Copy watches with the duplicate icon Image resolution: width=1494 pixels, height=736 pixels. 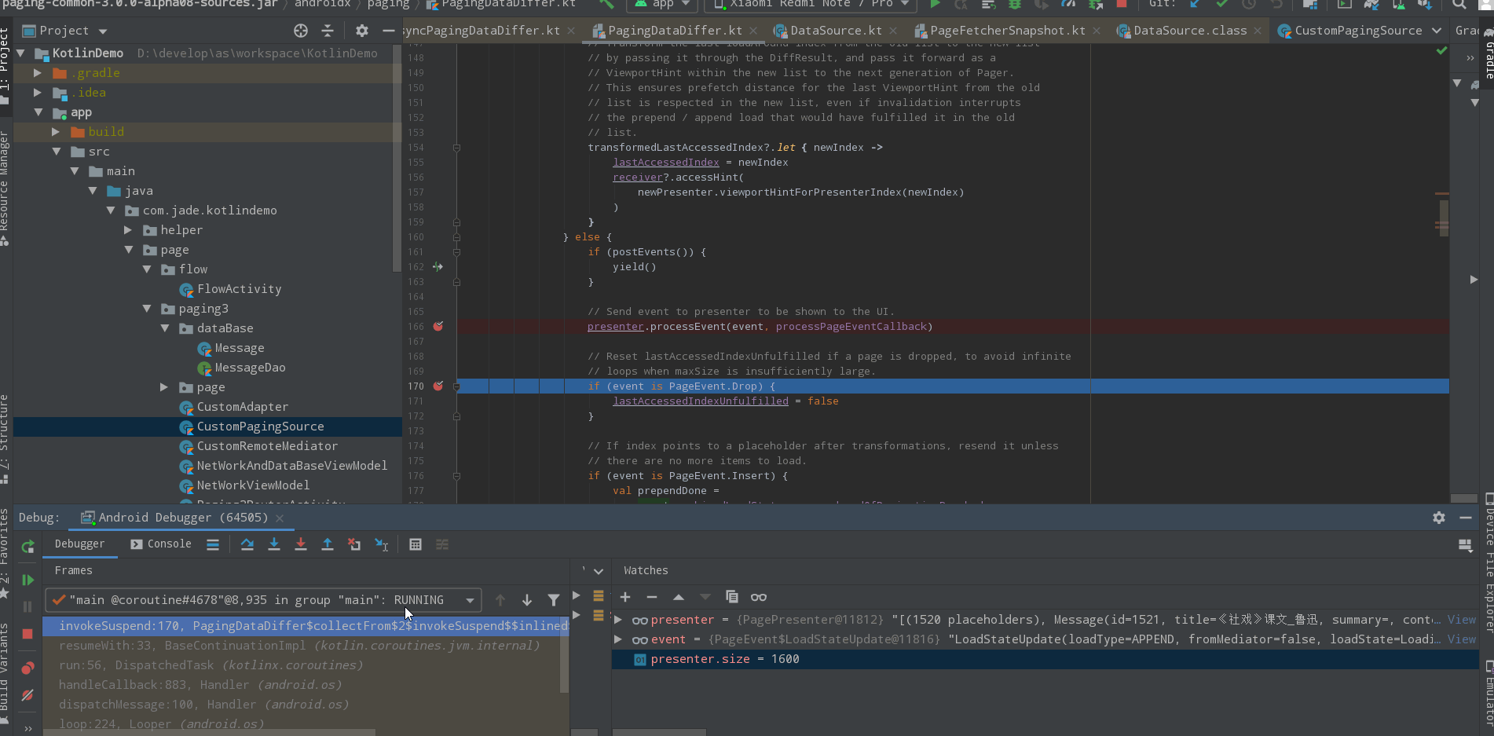point(732,597)
